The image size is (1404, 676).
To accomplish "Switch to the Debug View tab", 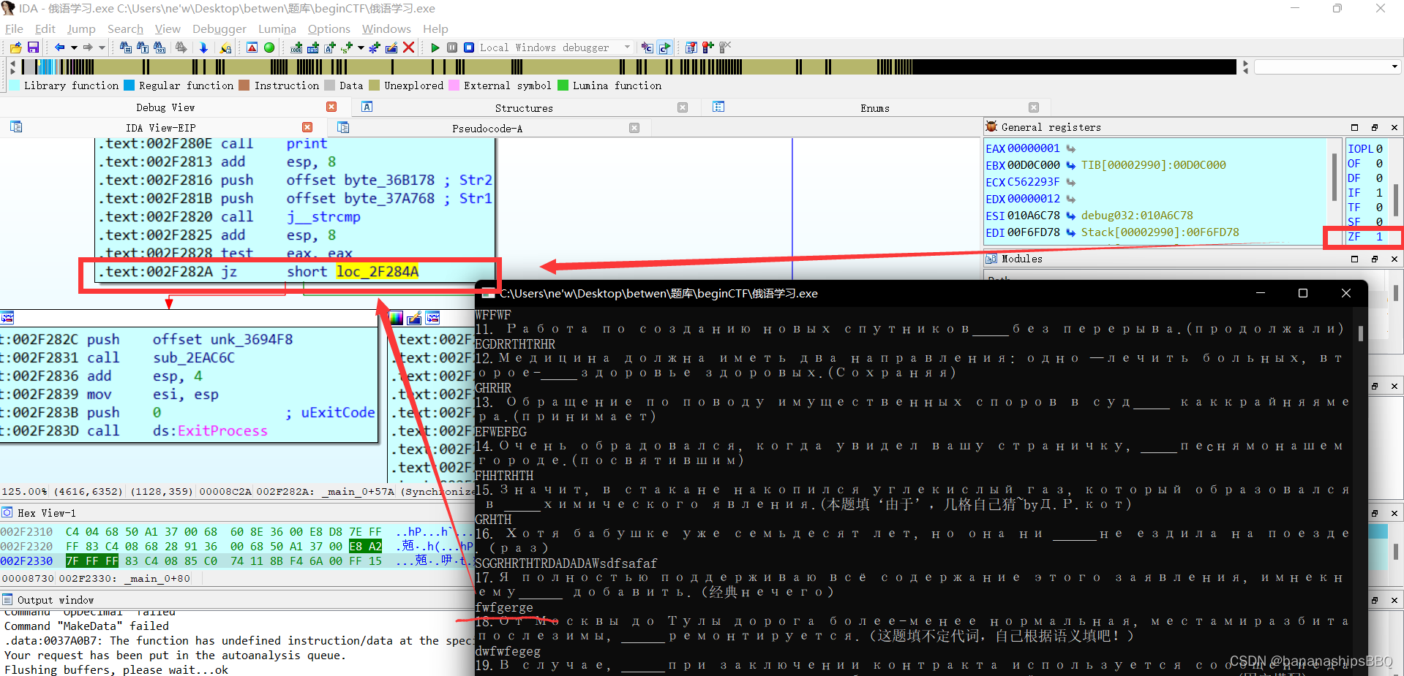I will 165,107.
